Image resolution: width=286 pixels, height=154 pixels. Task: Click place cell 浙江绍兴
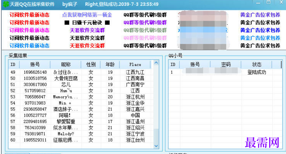[135, 128]
